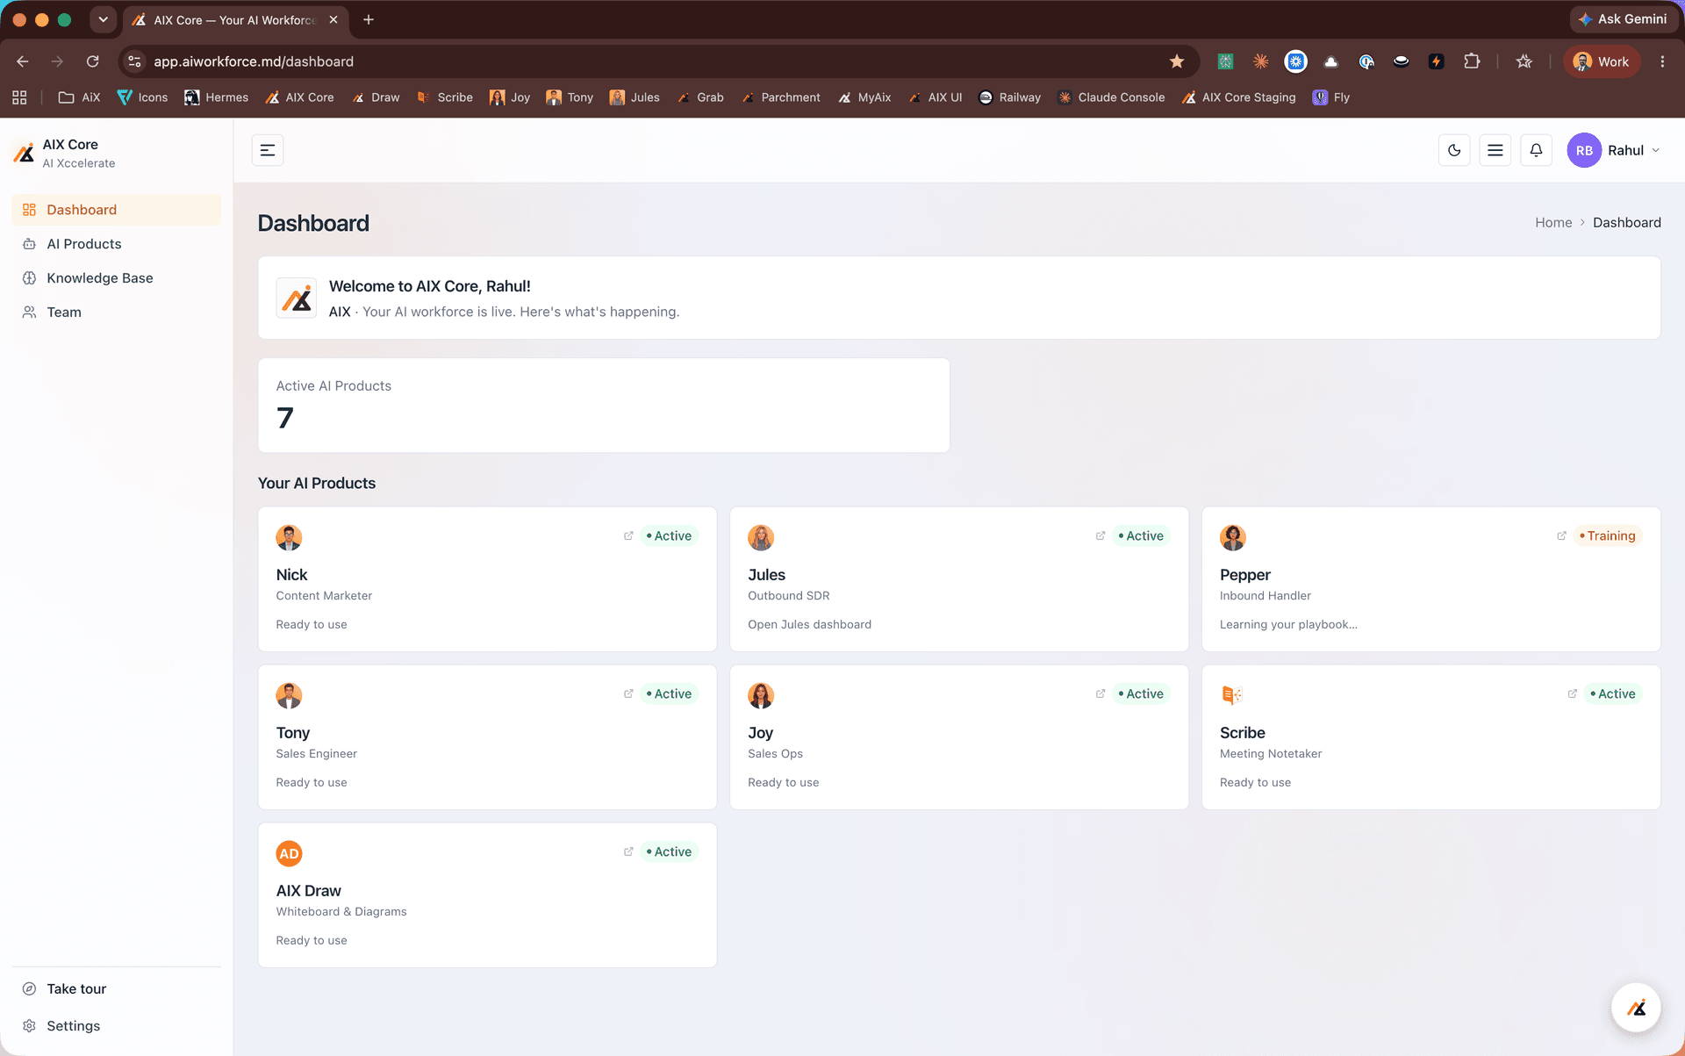Open Scribe's external link icon
The image size is (1685, 1056).
coord(1573,693)
